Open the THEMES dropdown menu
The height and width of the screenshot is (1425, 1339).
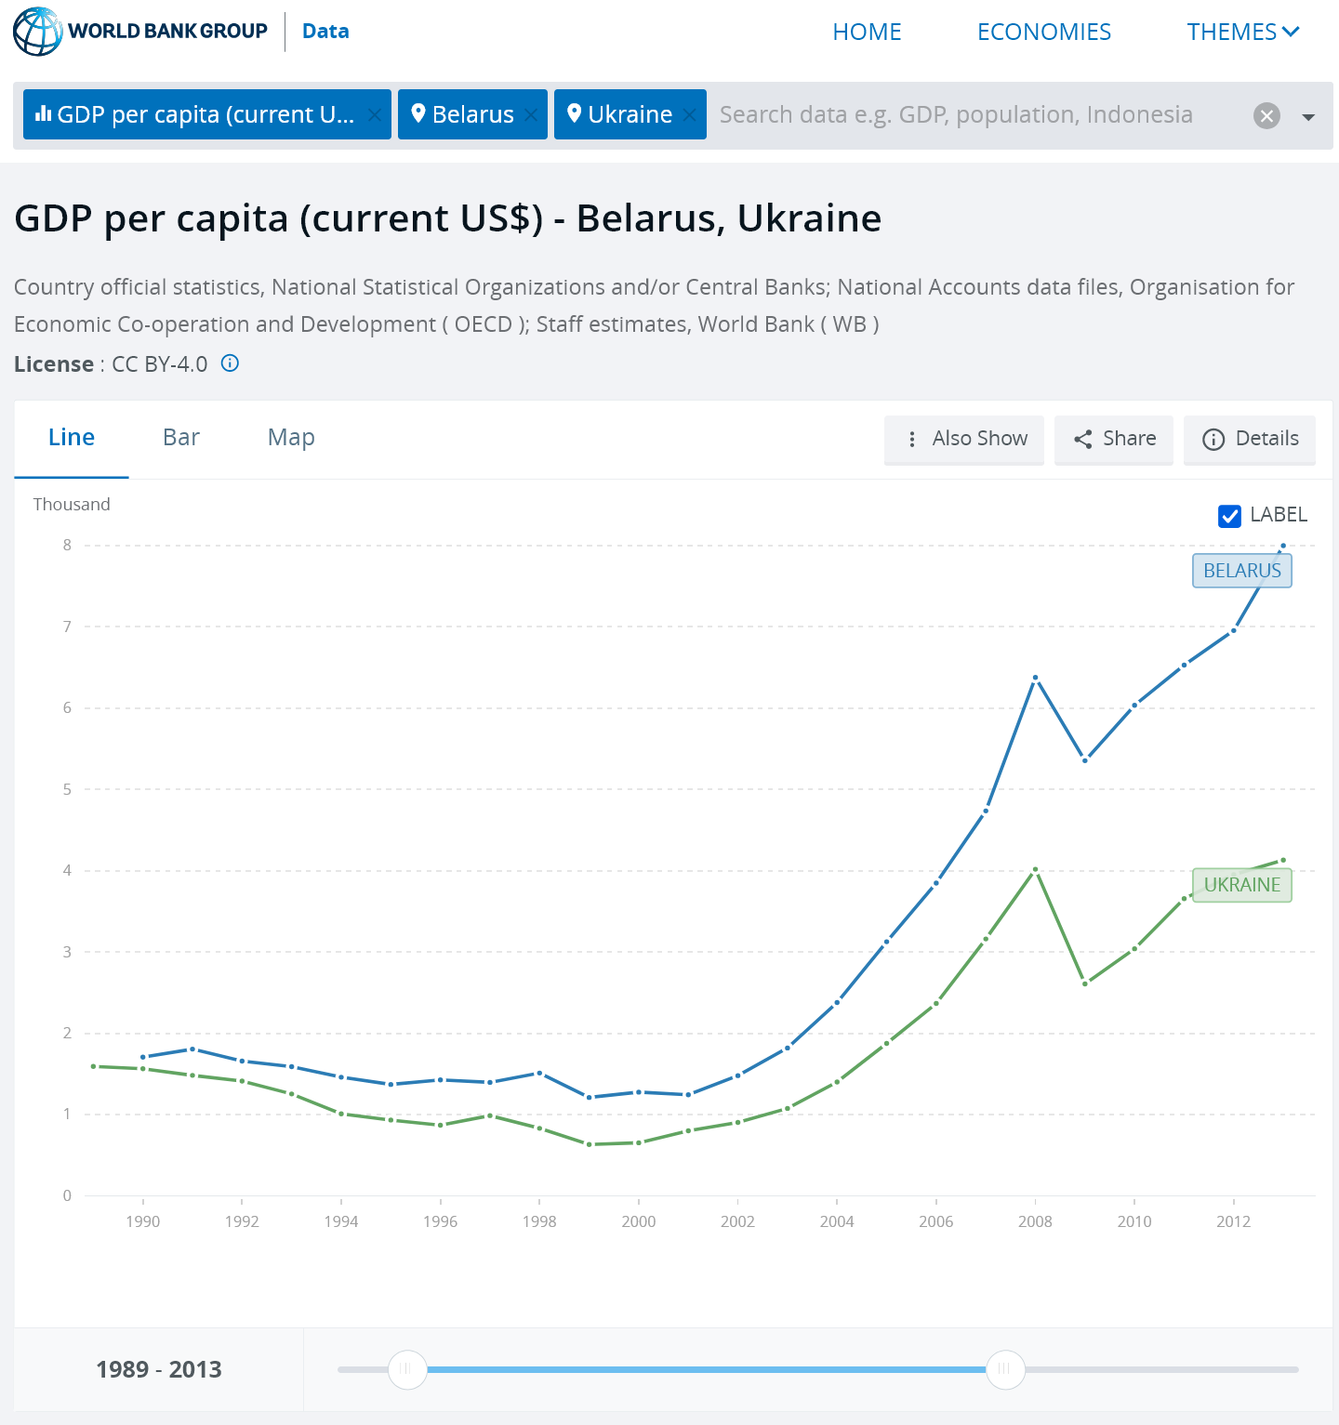[x=1242, y=32]
